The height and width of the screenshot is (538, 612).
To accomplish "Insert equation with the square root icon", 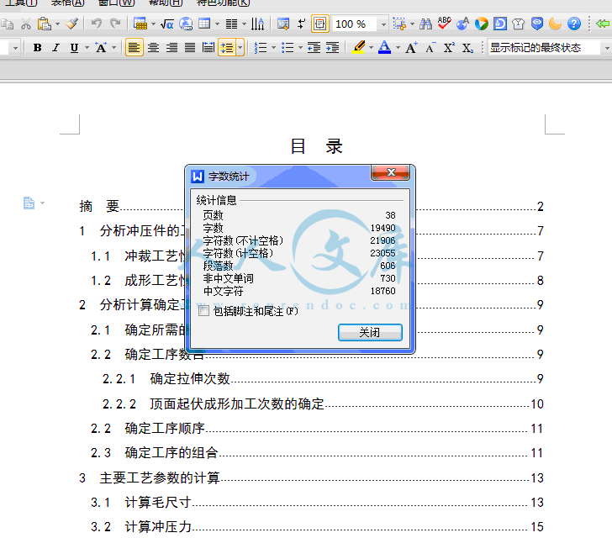I will [x=167, y=24].
